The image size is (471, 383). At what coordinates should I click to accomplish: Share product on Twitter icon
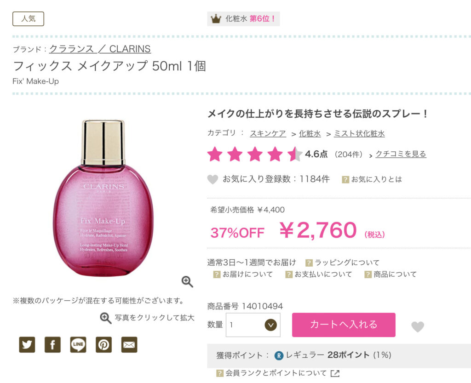[x=27, y=344]
